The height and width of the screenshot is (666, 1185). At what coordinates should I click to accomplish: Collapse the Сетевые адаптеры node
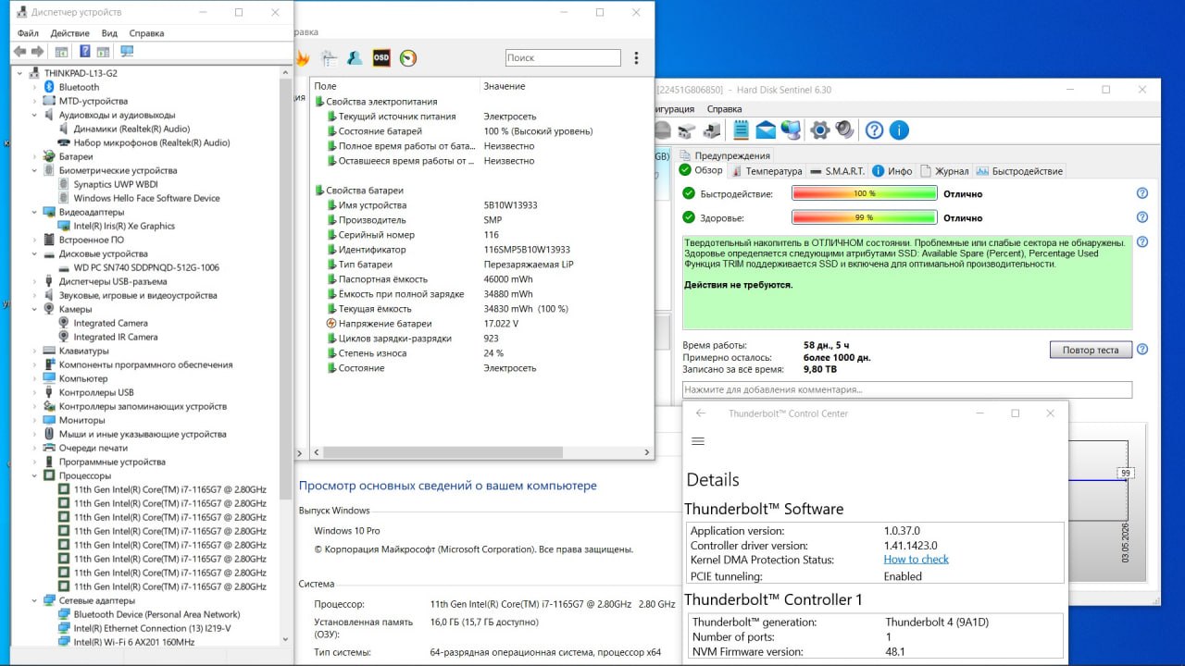pos(35,600)
